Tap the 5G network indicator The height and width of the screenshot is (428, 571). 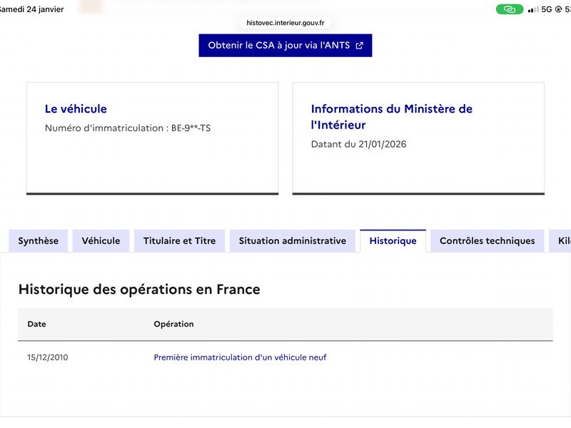(547, 9)
